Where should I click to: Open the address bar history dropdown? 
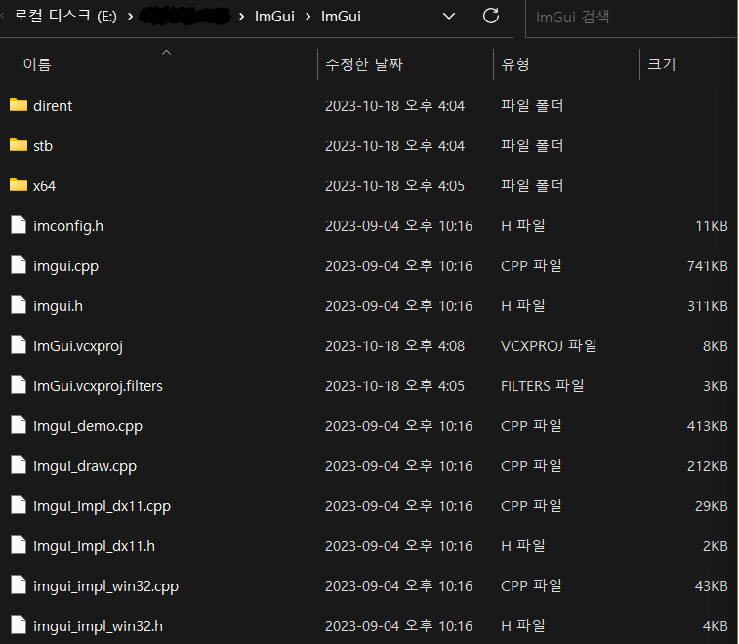[449, 16]
